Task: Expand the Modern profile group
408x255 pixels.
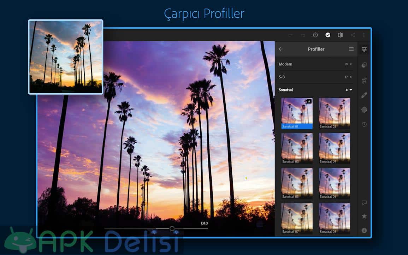Action: pos(350,64)
